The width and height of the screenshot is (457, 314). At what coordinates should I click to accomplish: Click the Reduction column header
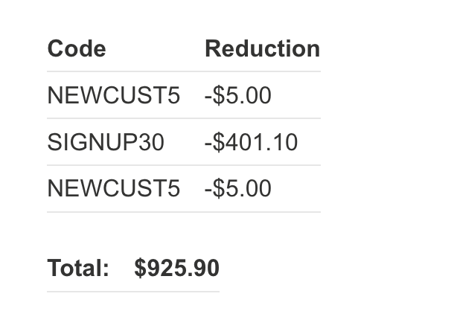click(262, 49)
